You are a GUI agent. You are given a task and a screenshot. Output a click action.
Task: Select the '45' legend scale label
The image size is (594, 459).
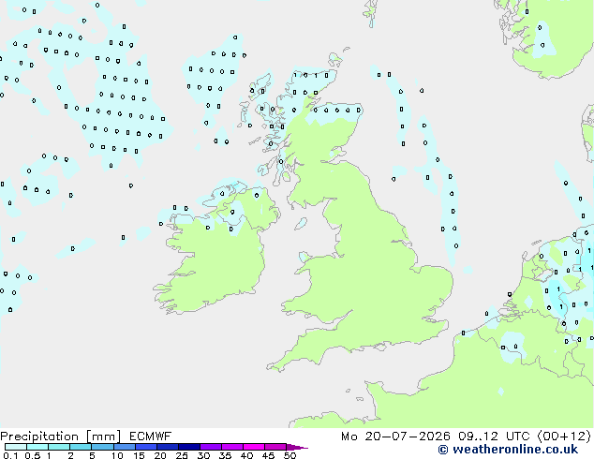pyautogui.click(x=268, y=455)
